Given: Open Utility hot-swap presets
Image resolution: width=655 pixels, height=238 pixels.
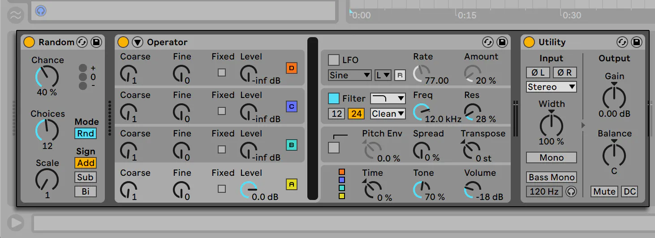Looking at the screenshot, I should (622, 42).
